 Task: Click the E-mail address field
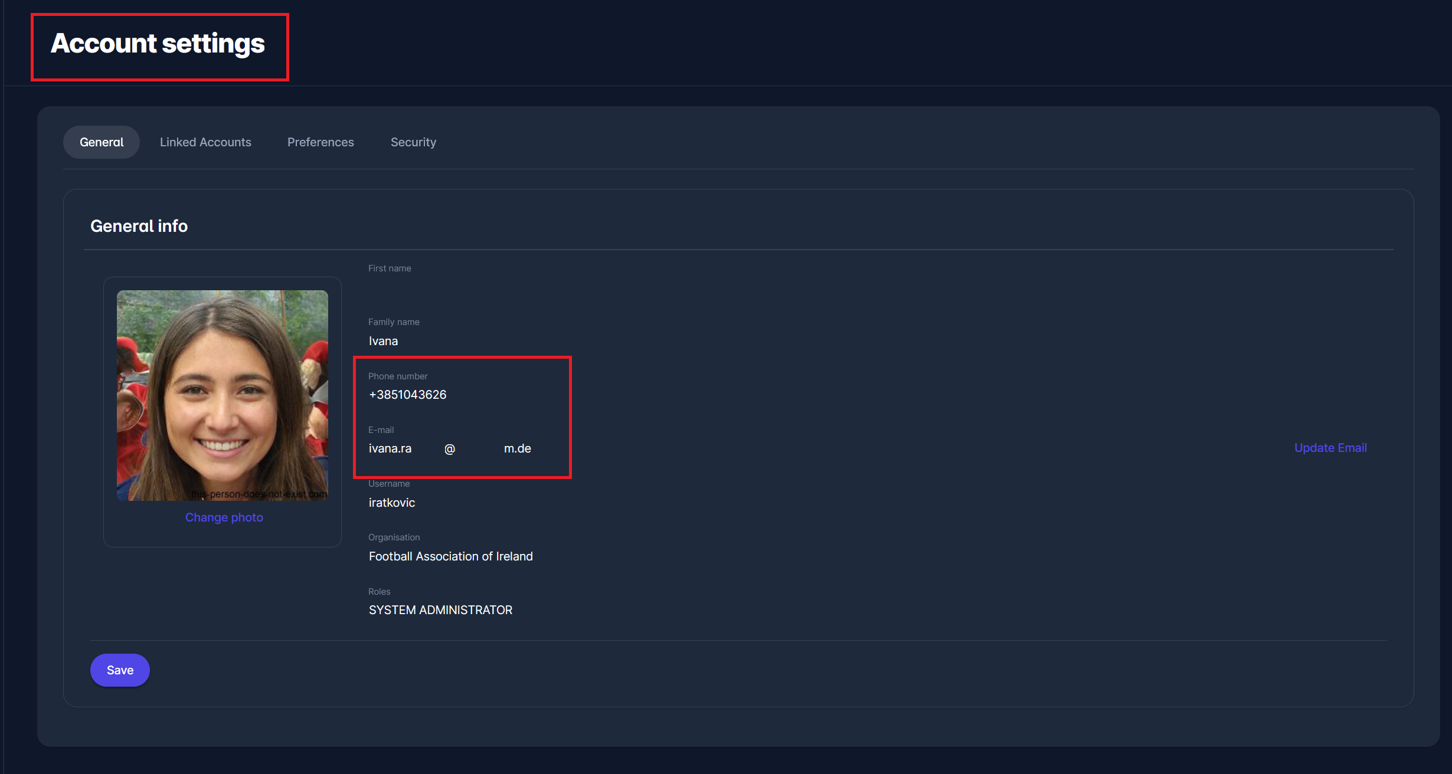[x=450, y=448]
